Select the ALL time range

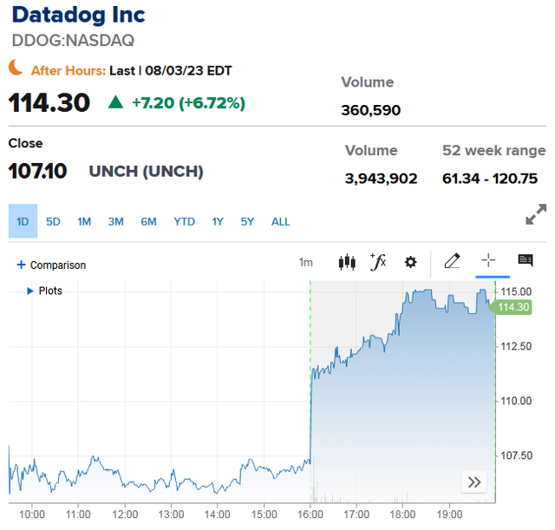280,221
